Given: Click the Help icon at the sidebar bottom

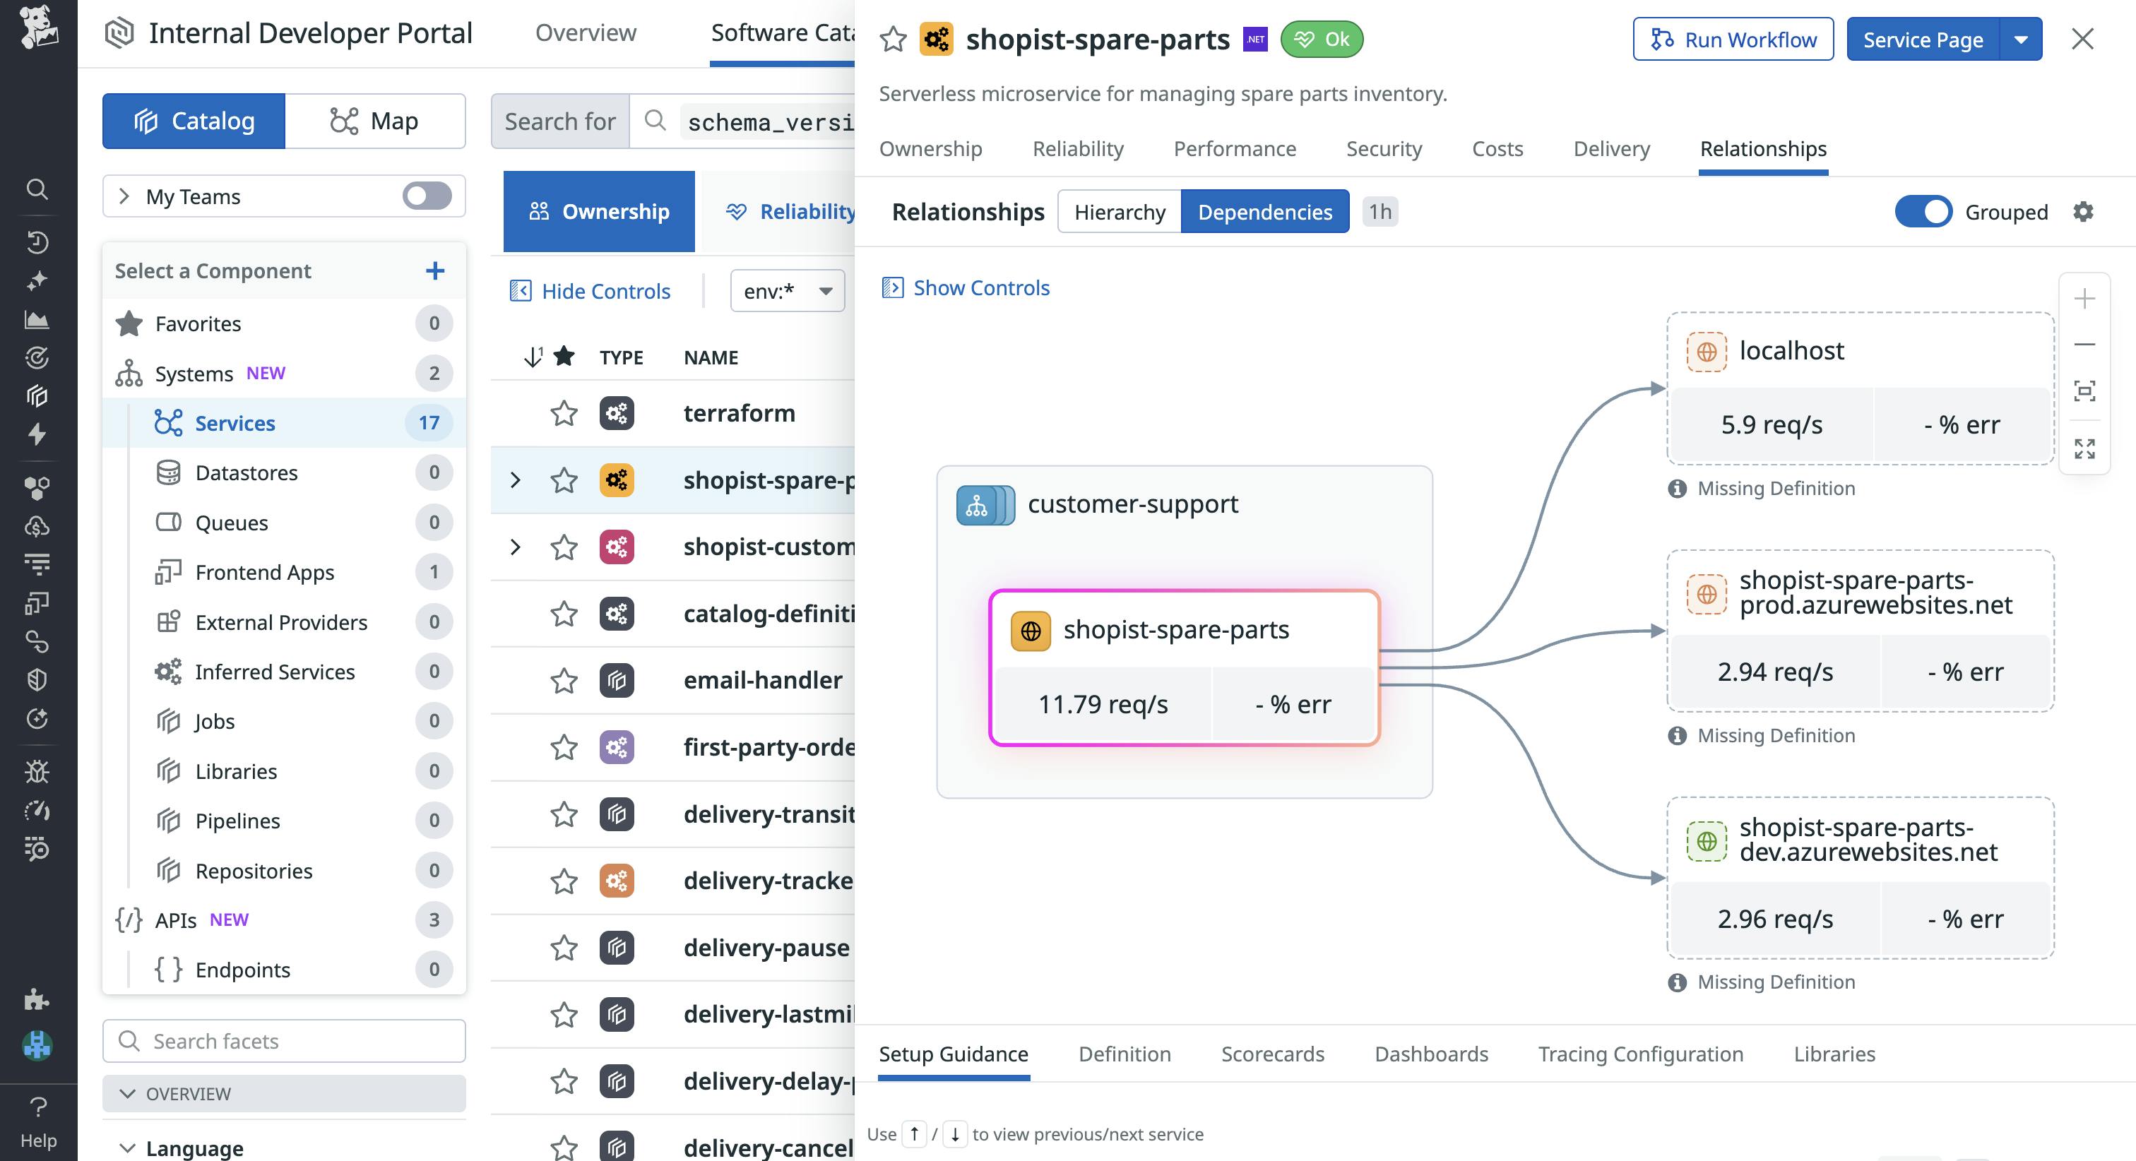Looking at the screenshot, I should (38, 1106).
